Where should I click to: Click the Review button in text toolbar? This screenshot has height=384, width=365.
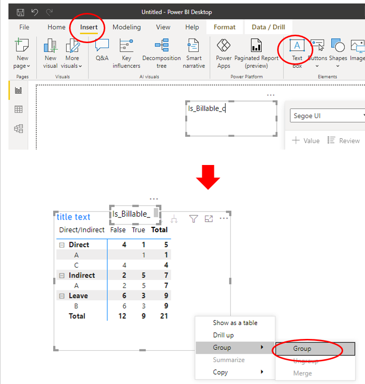tap(344, 141)
